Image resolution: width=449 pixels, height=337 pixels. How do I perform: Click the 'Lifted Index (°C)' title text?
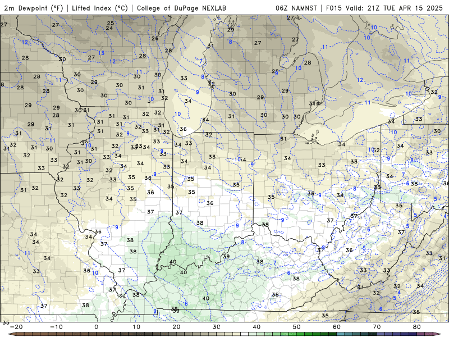(x=100, y=8)
